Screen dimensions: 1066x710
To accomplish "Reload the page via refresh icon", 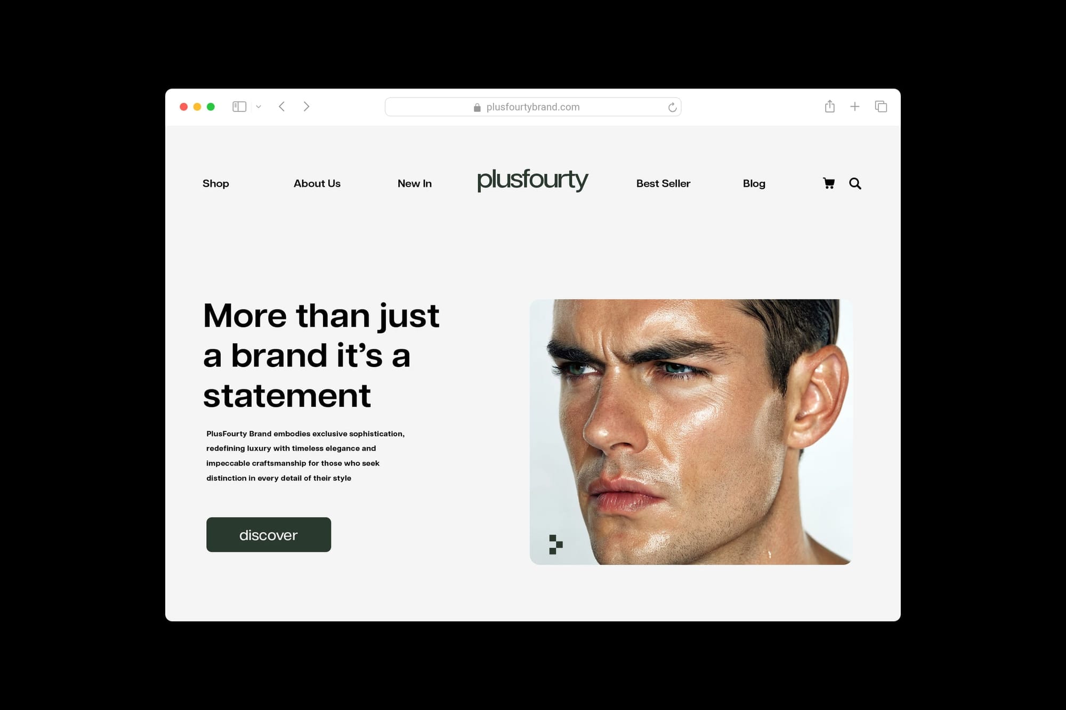I will 673,107.
